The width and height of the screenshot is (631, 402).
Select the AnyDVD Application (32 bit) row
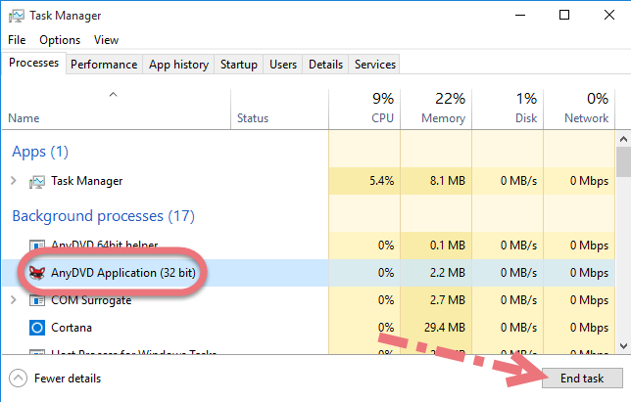coord(309,273)
